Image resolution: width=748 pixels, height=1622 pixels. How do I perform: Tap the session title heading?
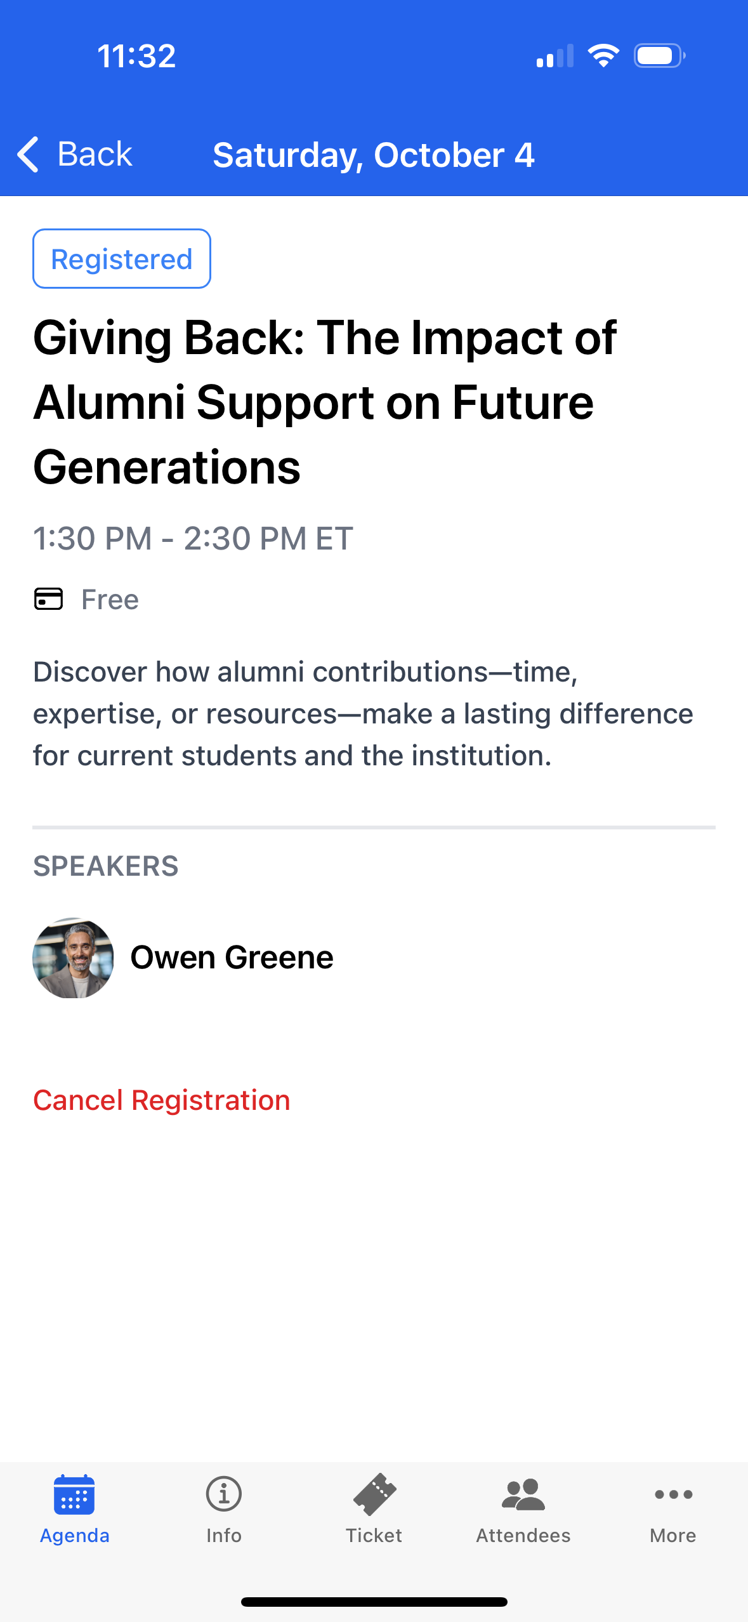[325, 402]
